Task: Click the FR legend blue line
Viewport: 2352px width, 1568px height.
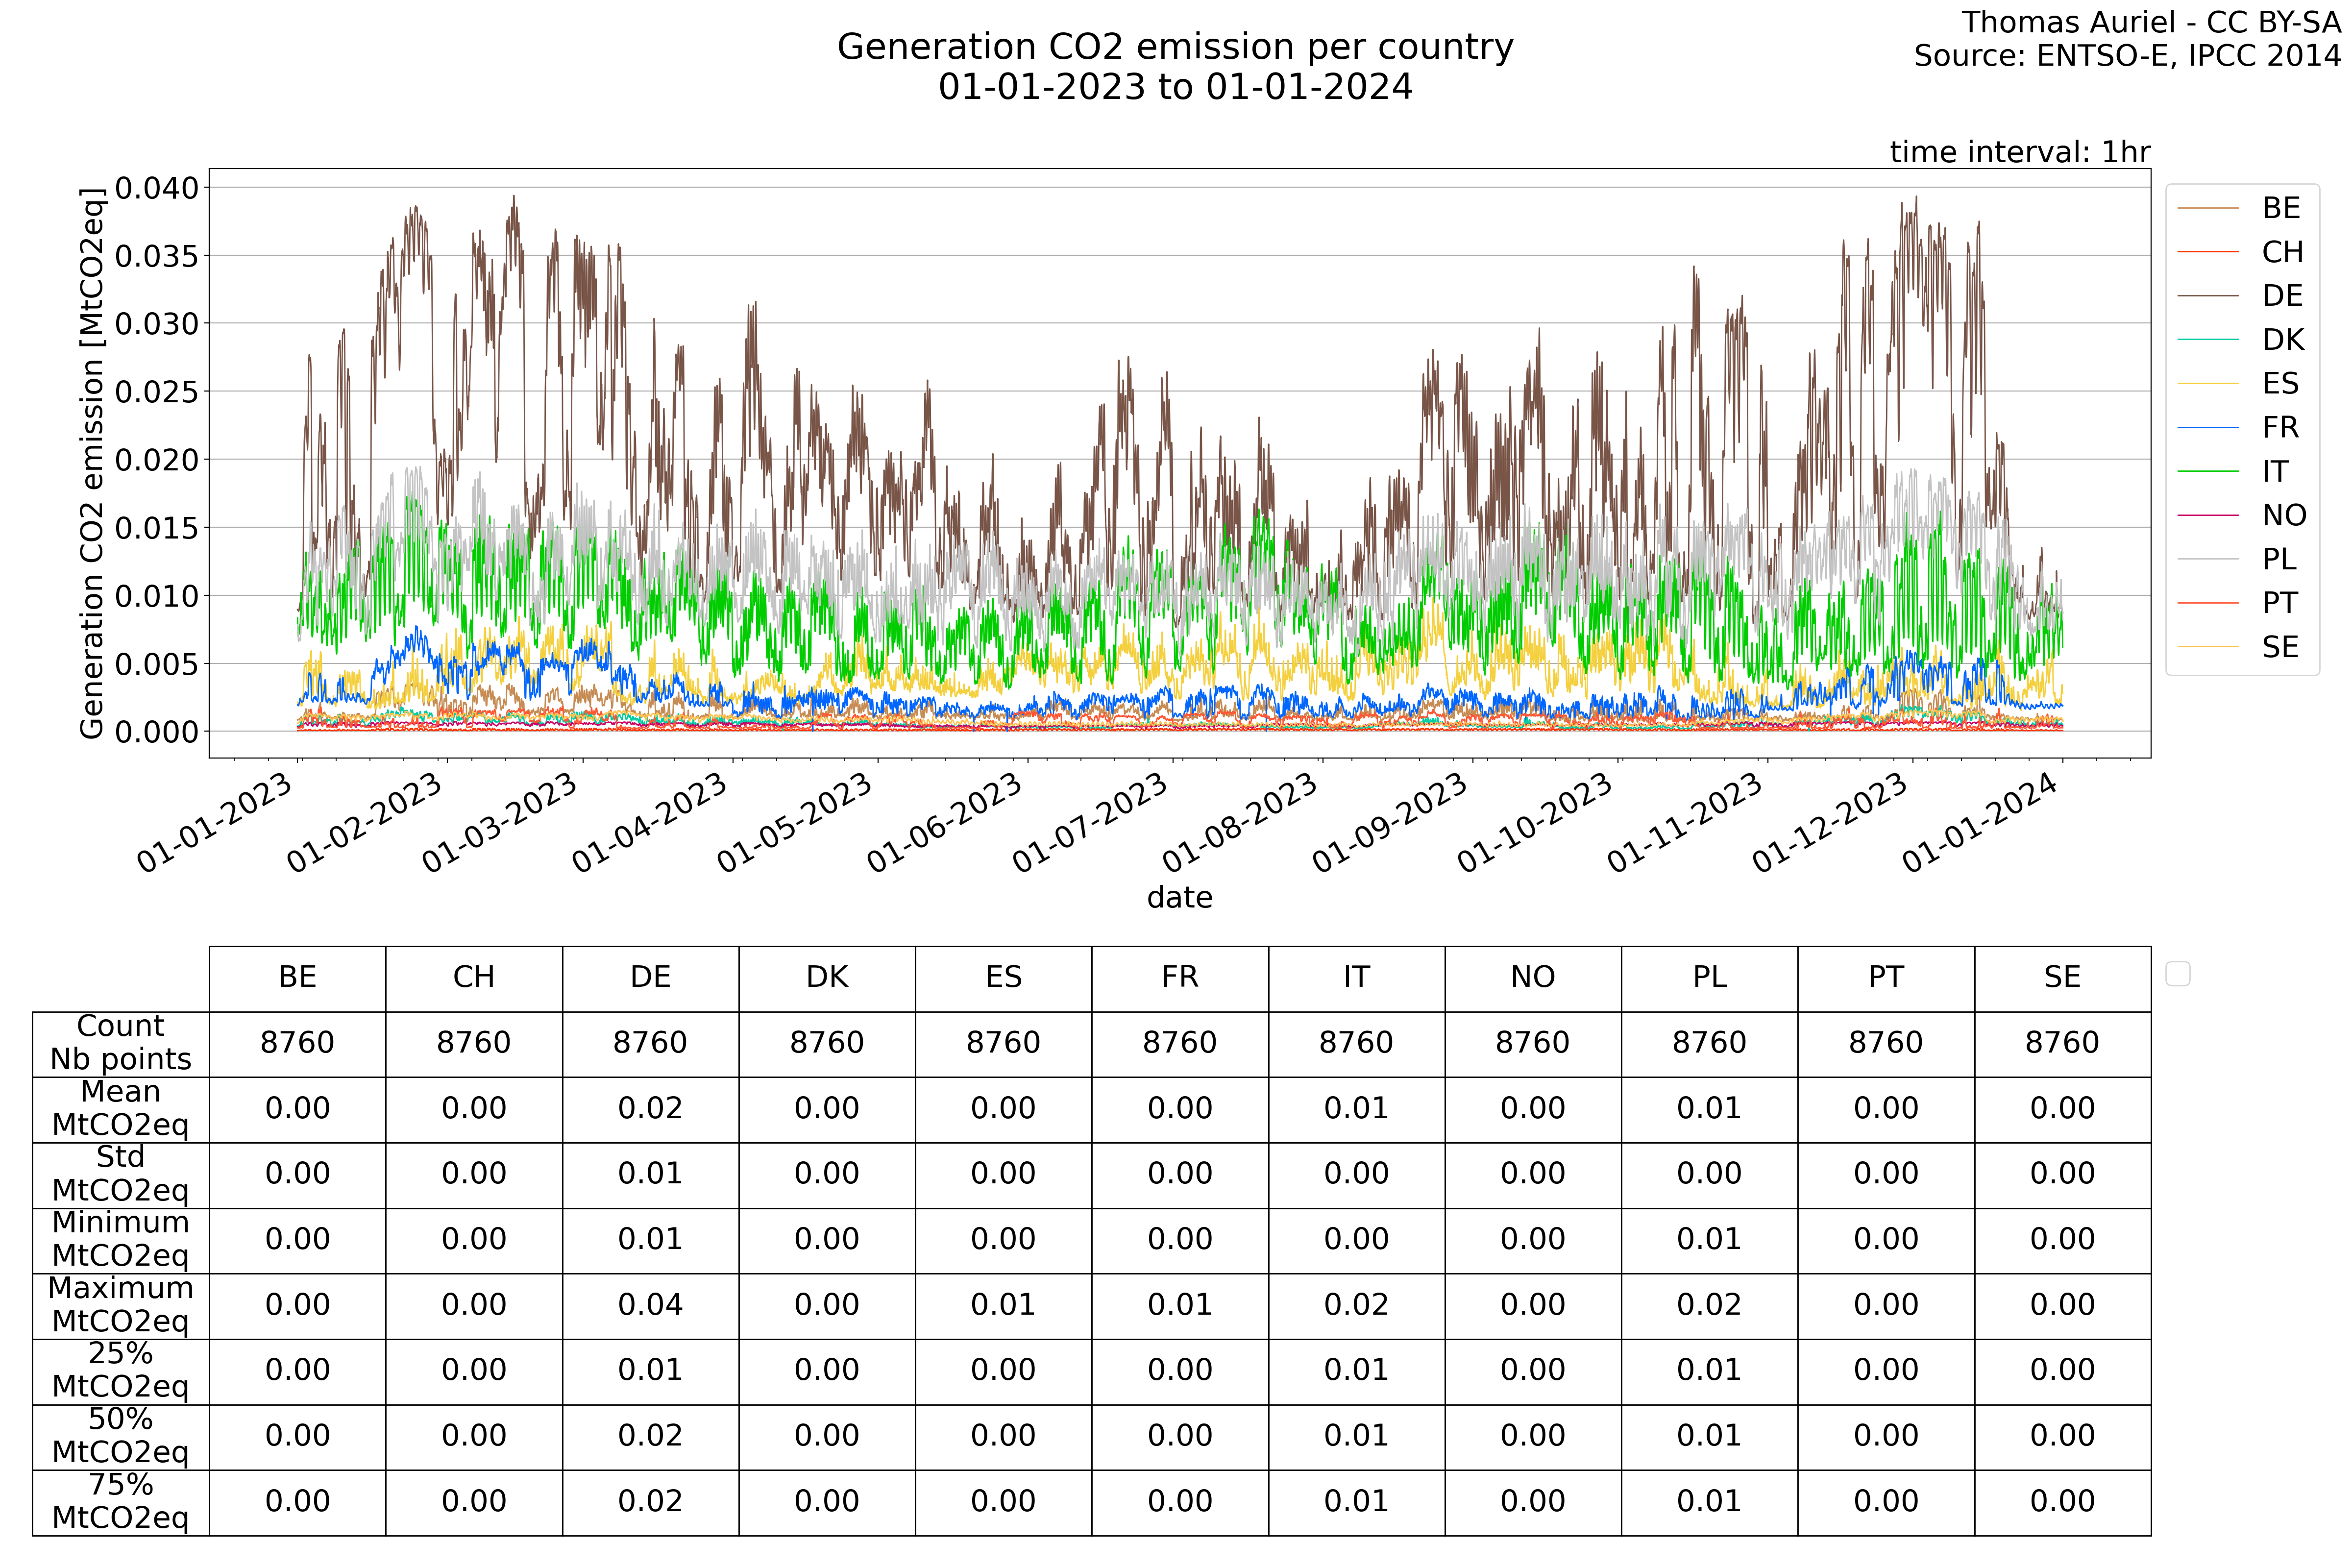Action: tap(2207, 428)
